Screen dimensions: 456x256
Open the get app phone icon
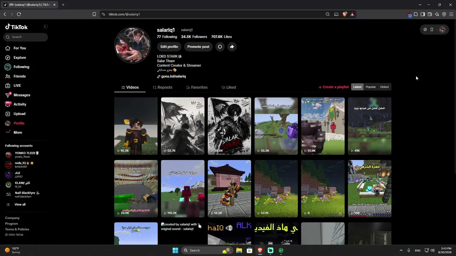tap(432, 30)
